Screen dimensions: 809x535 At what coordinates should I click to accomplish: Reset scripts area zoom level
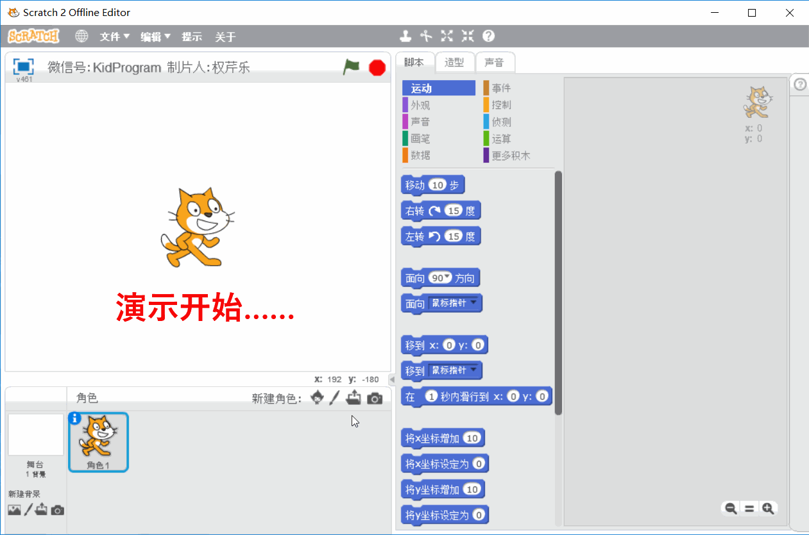pos(749,508)
